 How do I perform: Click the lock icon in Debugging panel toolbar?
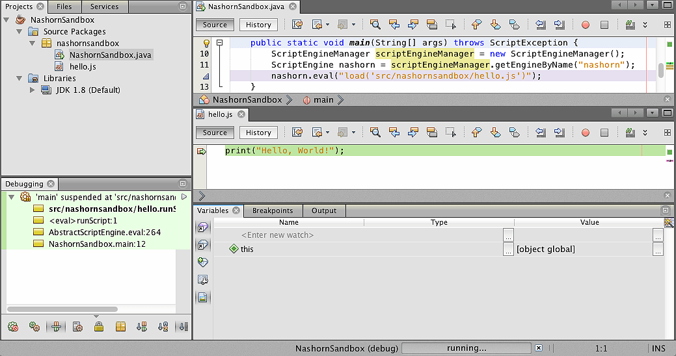(99, 327)
